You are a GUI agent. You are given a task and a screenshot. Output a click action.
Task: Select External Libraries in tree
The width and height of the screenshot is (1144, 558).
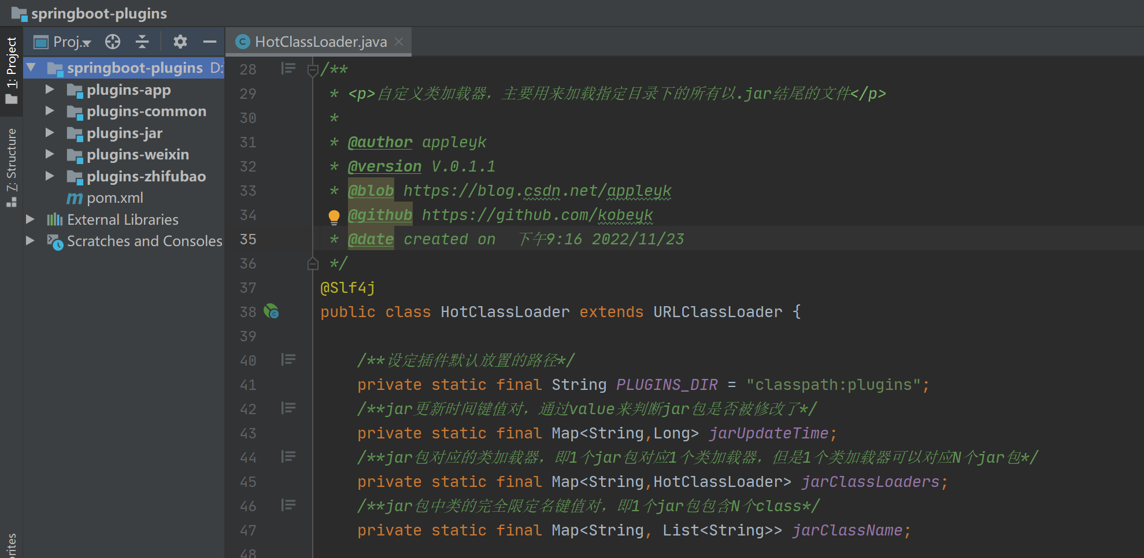(x=123, y=220)
